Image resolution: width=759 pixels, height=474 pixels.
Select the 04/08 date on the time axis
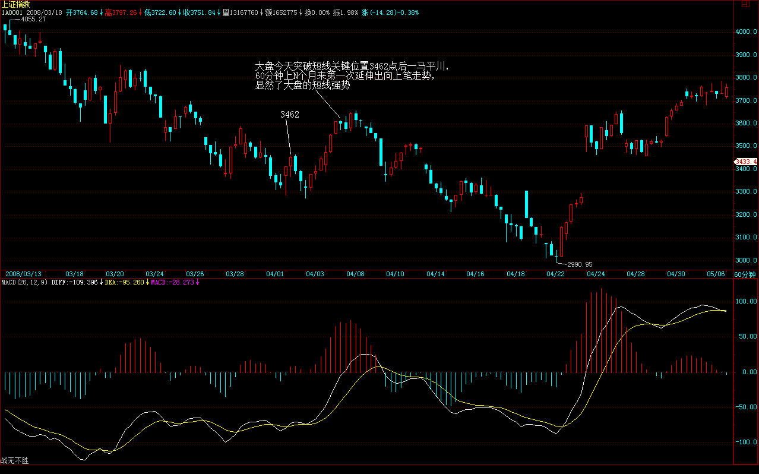[355, 274]
